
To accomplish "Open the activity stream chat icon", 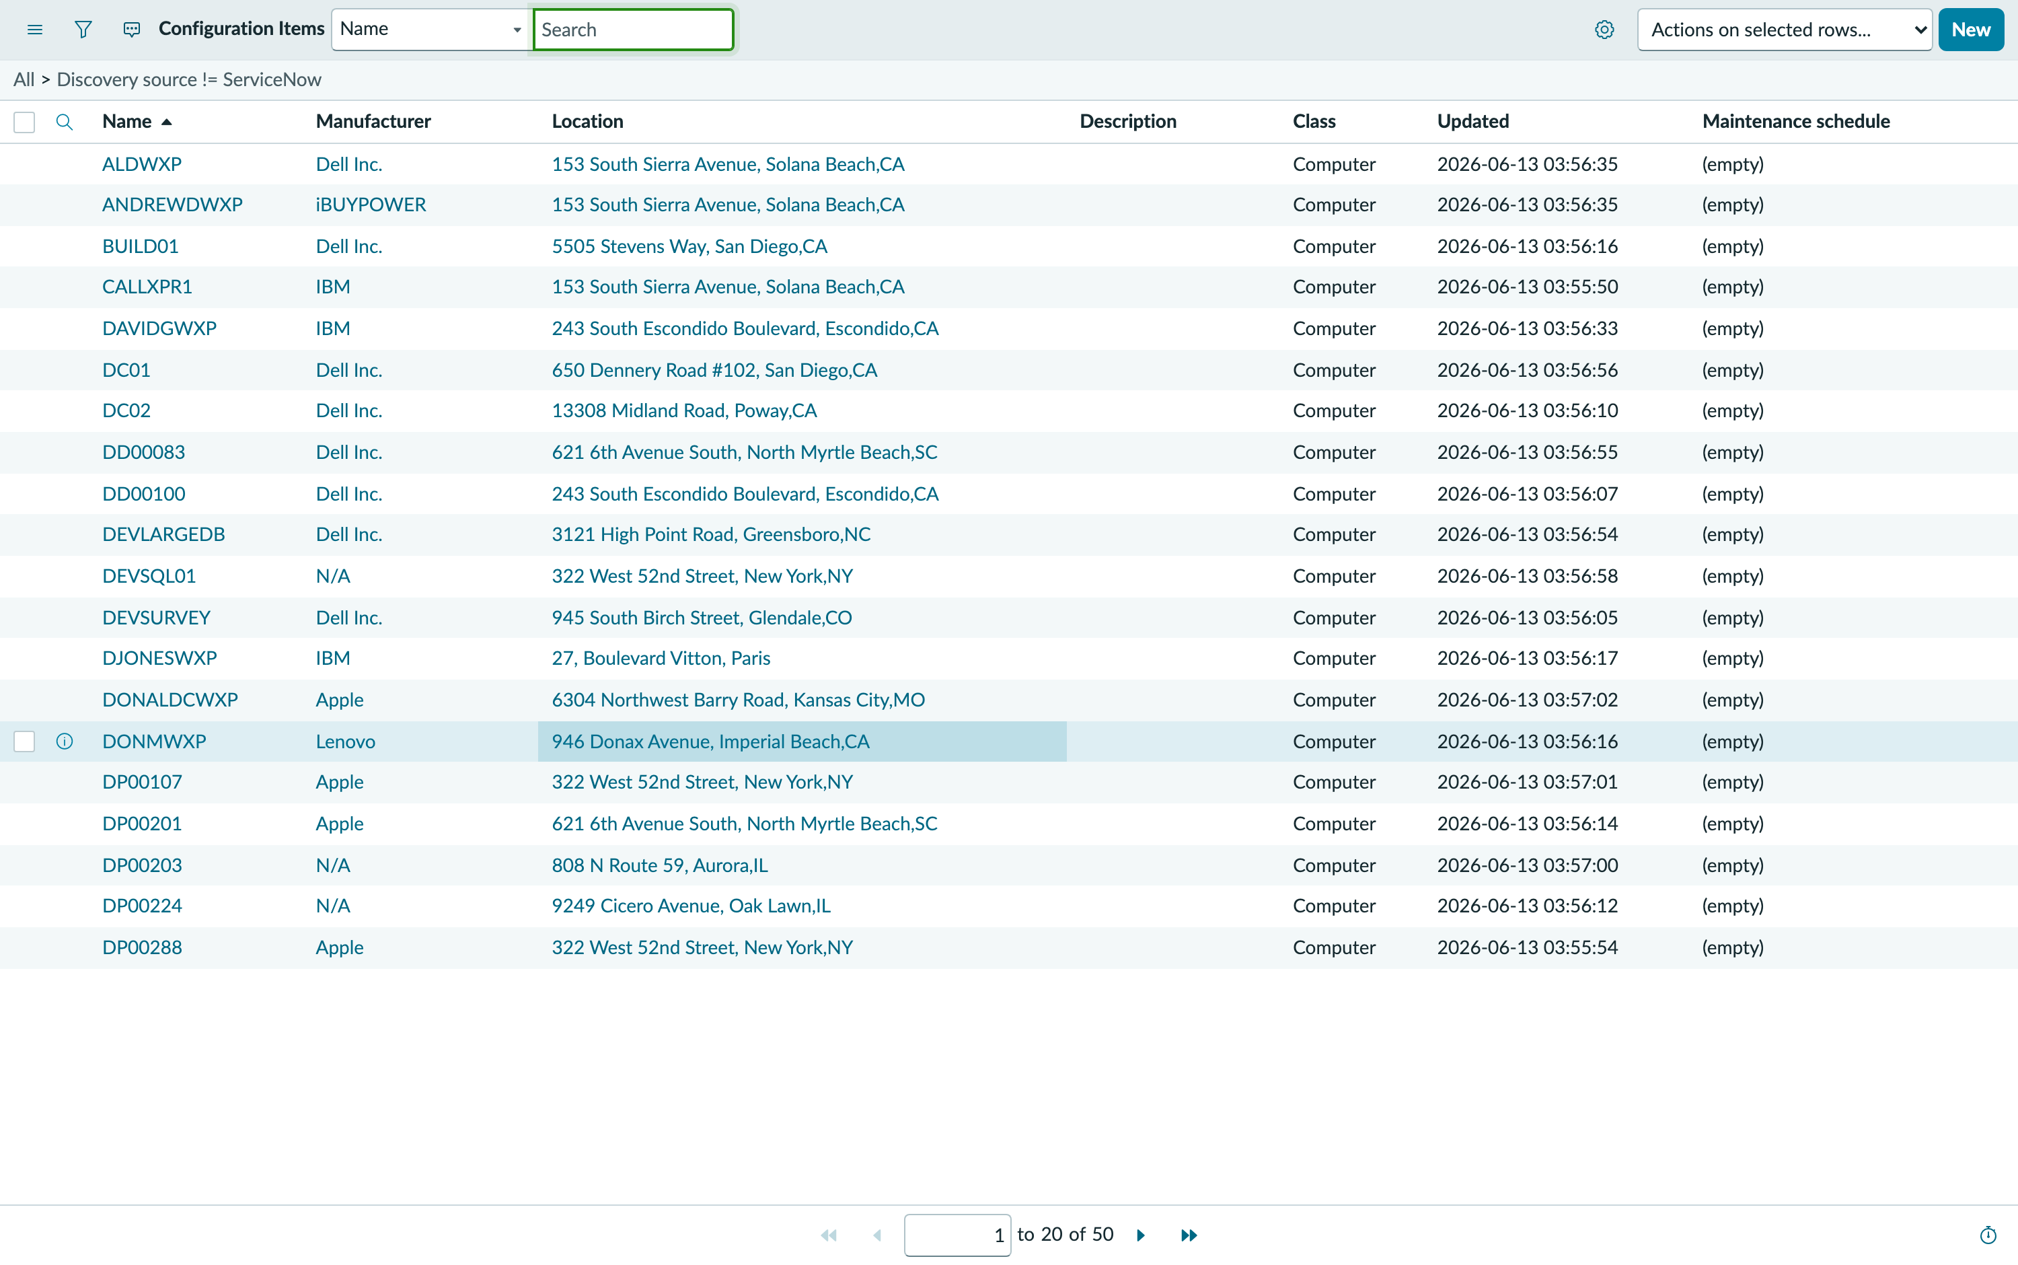I will [131, 30].
